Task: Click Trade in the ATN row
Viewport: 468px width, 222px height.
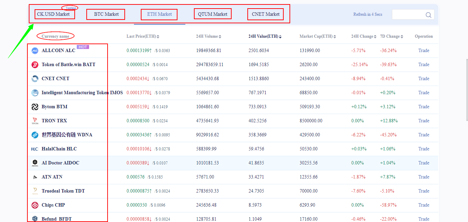Action: click(x=424, y=177)
